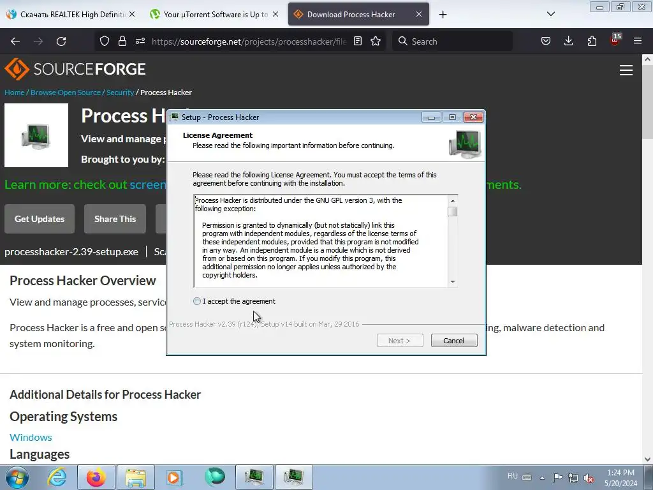
Task: Switch to Firefox on the taskbar
Action: point(96,477)
